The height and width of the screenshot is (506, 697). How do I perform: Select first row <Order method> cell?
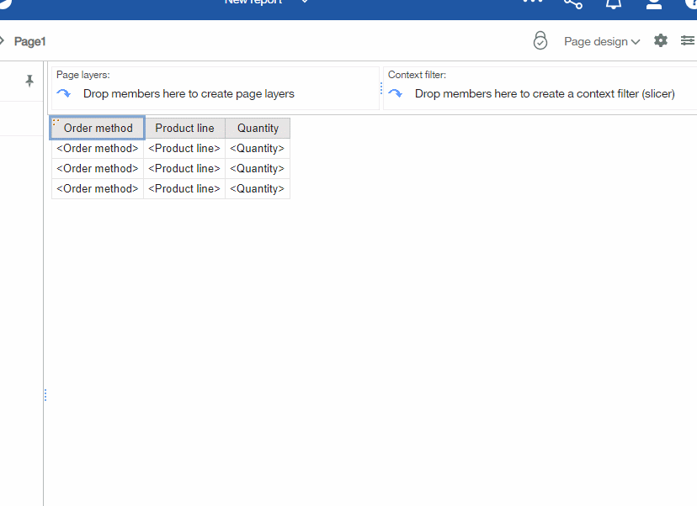pyautogui.click(x=98, y=148)
